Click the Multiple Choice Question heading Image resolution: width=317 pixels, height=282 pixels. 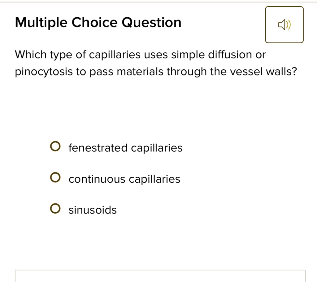click(98, 22)
